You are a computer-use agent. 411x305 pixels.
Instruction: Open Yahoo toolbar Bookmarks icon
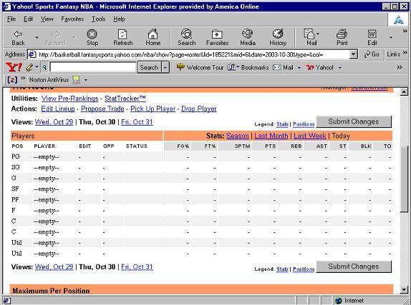point(231,67)
